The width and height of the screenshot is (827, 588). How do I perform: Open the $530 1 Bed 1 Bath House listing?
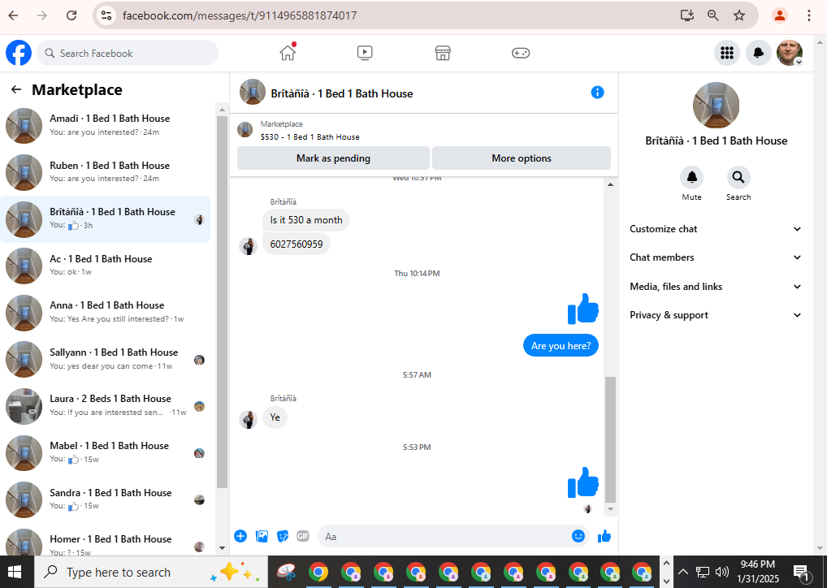tap(310, 136)
